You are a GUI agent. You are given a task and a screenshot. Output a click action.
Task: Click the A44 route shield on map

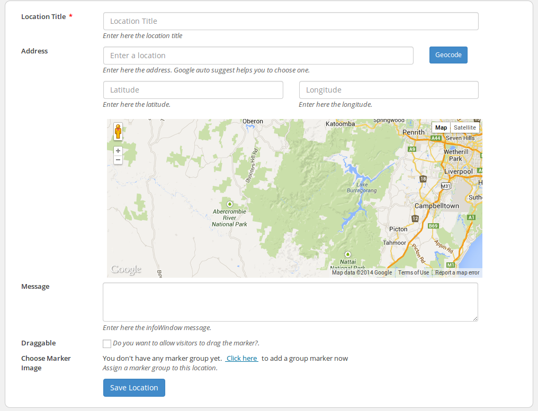pos(435,138)
